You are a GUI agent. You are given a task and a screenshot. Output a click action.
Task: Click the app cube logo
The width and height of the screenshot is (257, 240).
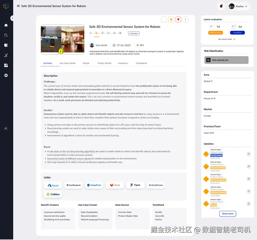pos(6,6)
